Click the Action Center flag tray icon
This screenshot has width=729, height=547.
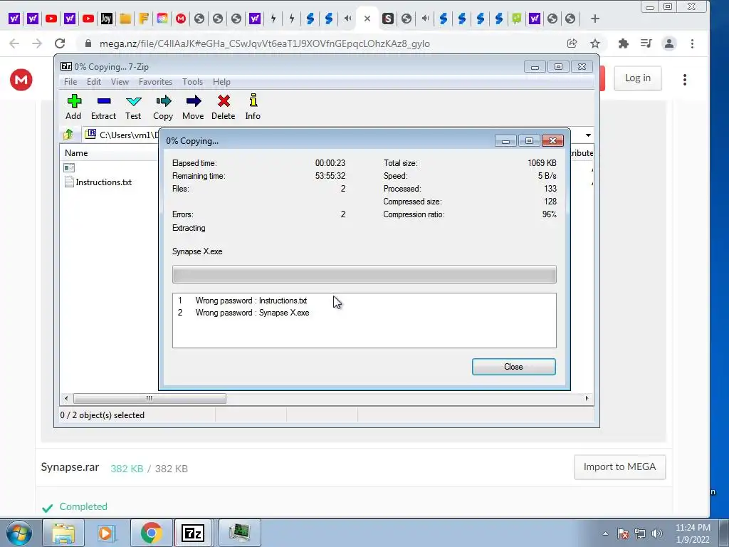(x=623, y=534)
